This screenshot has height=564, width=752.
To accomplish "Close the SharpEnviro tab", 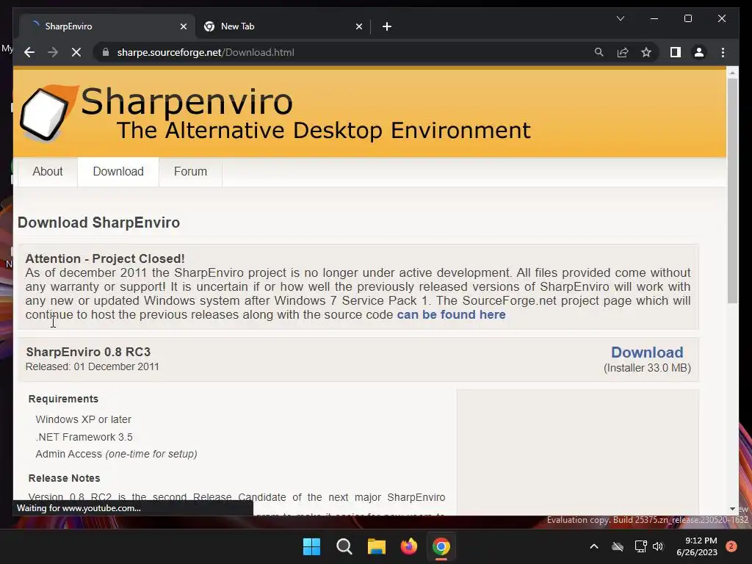I will (183, 26).
